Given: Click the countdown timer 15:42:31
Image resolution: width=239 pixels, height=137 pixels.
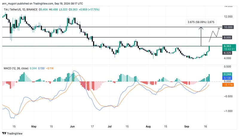Looking at the screenshot, I should coord(229,49).
